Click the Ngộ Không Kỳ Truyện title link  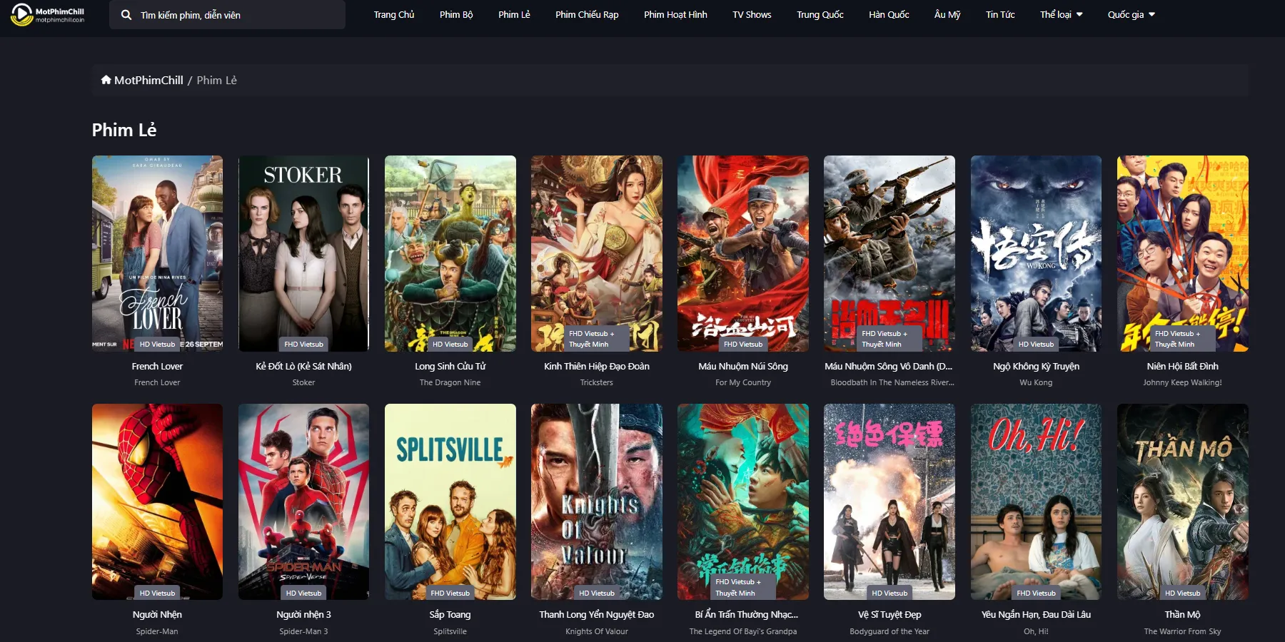click(x=1036, y=366)
